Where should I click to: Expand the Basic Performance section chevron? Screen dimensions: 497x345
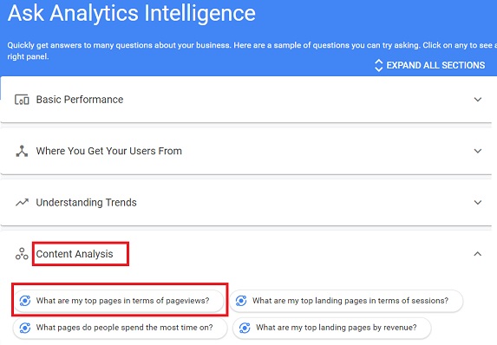478,100
